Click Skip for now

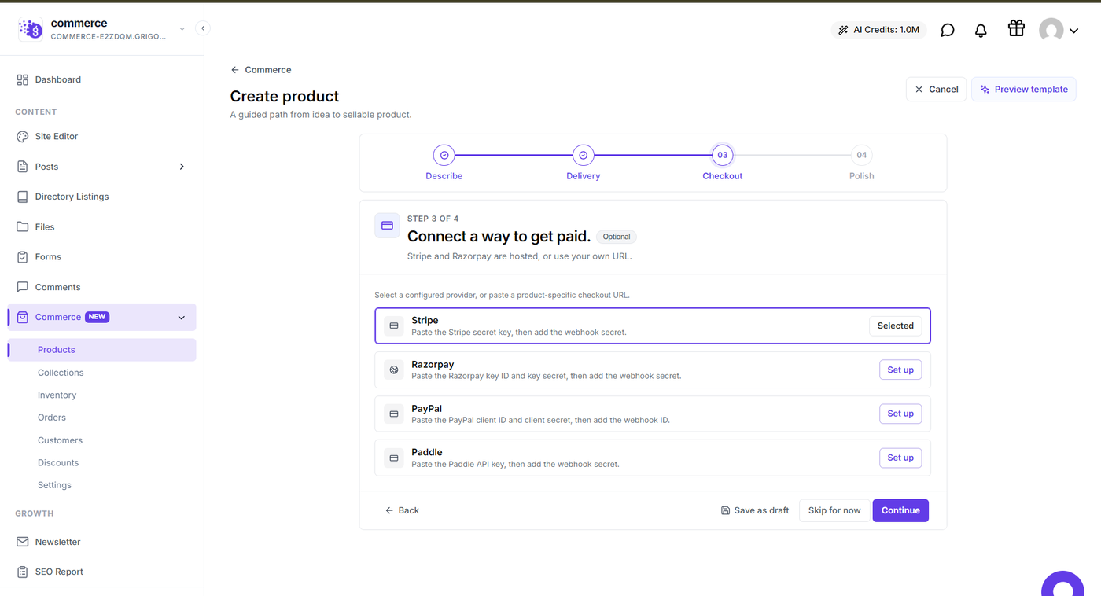click(x=834, y=510)
